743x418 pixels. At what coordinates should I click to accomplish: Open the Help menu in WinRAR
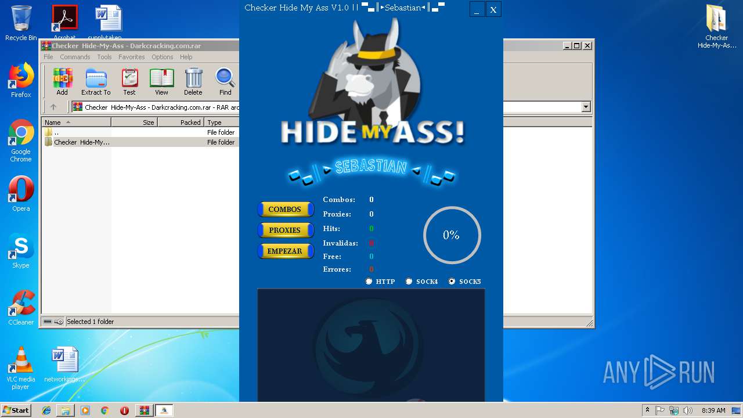[186, 57]
